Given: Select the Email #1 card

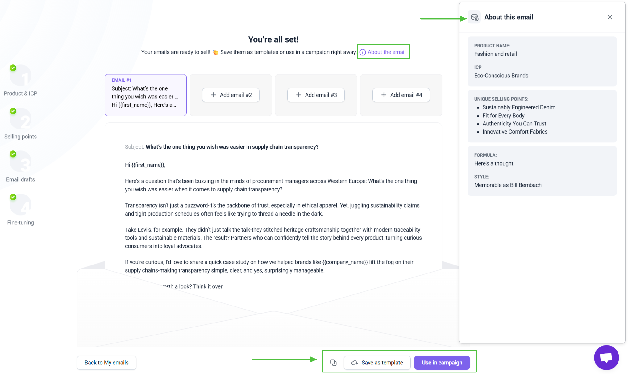Looking at the screenshot, I should 146,95.
